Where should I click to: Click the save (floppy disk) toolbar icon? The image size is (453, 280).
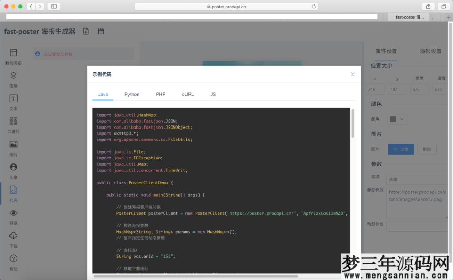pyautogui.click(x=101, y=31)
